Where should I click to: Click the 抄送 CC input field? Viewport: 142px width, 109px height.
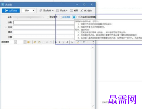tap(44, 27)
